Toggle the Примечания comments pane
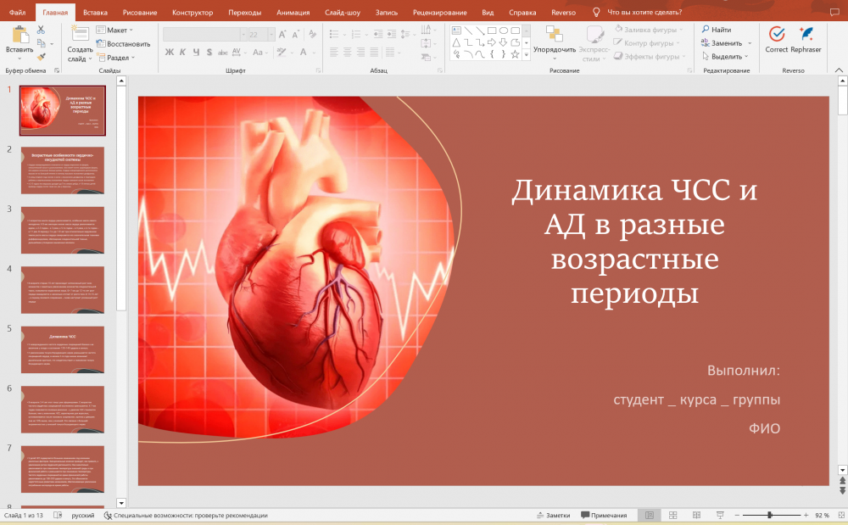Viewport: 848px width, 525px height. [604, 516]
